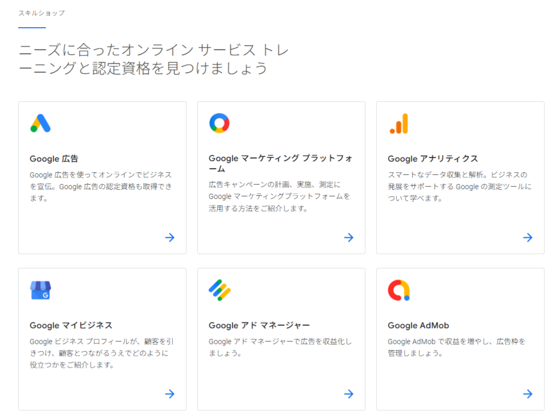Select the Google マイビジネス card
Screen dimensions: 557x418
(102, 338)
